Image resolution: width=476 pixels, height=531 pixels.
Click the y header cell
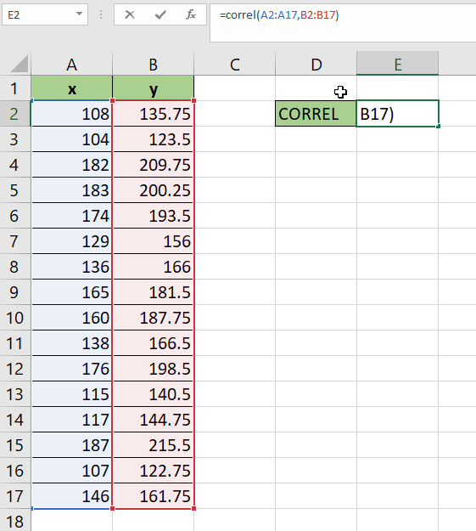[154, 88]
